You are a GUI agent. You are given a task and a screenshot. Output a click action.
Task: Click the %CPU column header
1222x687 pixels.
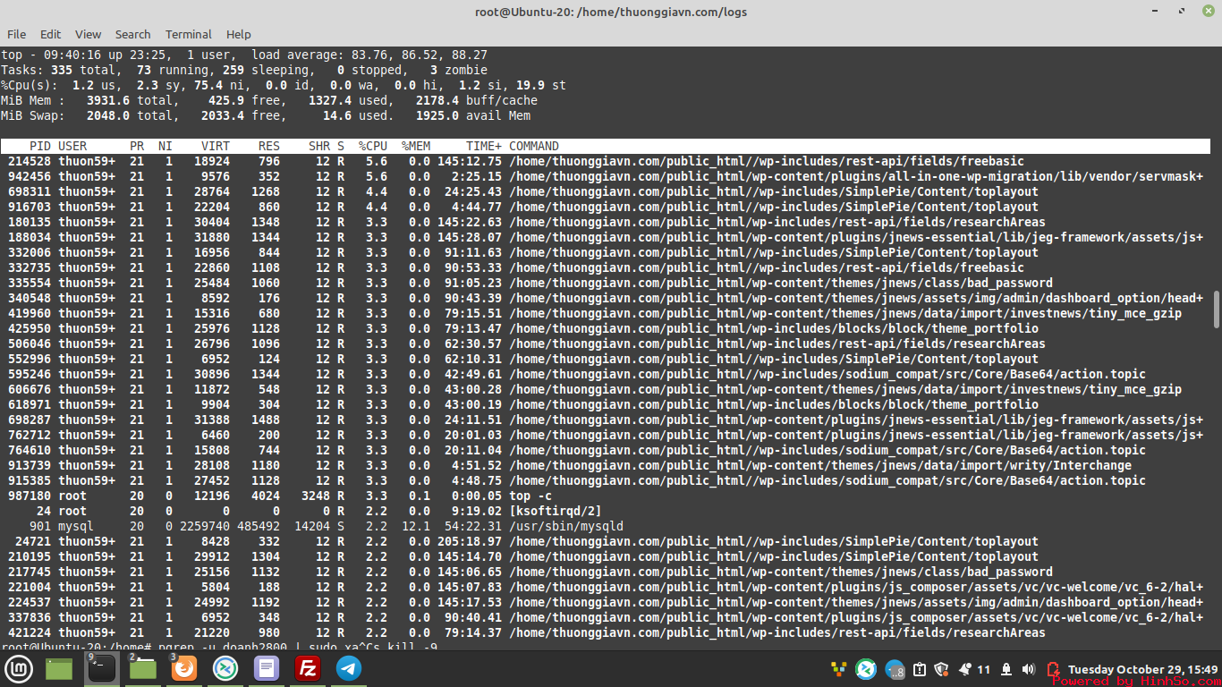(373, 146)
